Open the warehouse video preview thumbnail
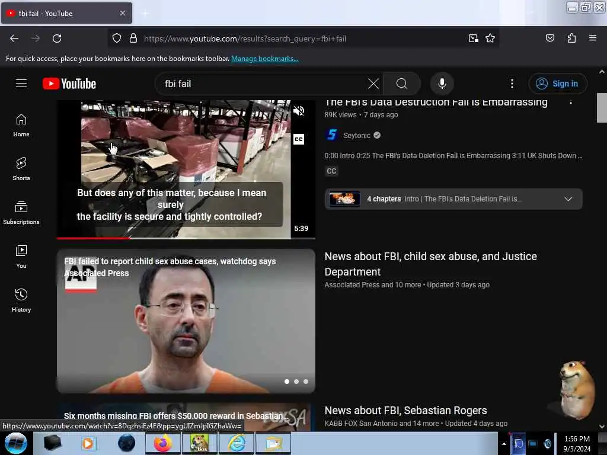607x455 pixels. pos(186,169)
